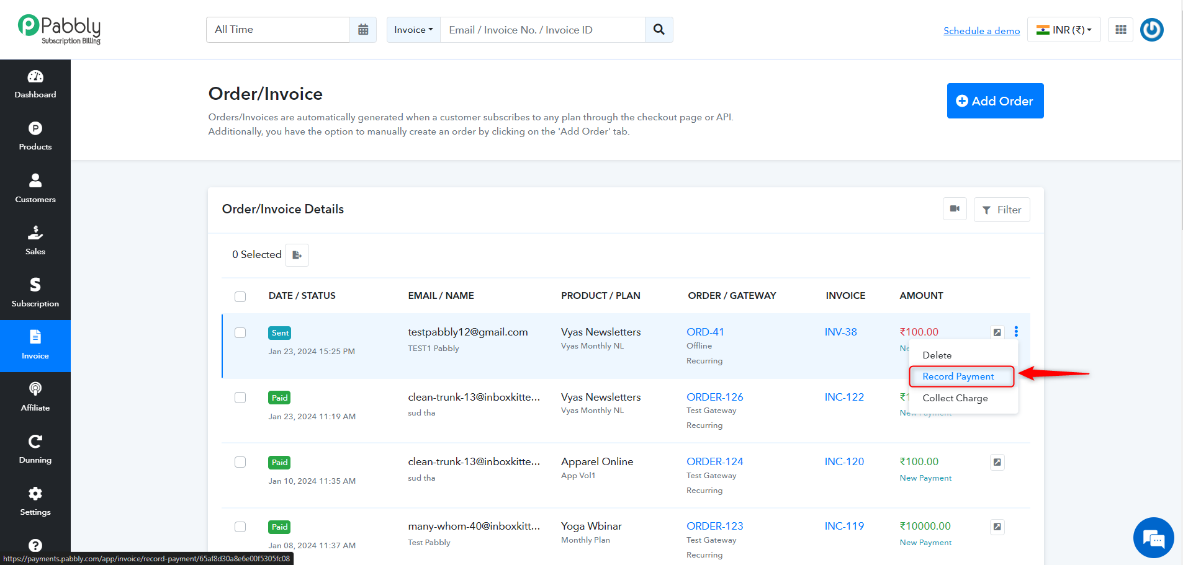Focus the Email / Invoice No. search field
The width and height of the screenshot is (1183, 565).
click(x=542, y=30)
